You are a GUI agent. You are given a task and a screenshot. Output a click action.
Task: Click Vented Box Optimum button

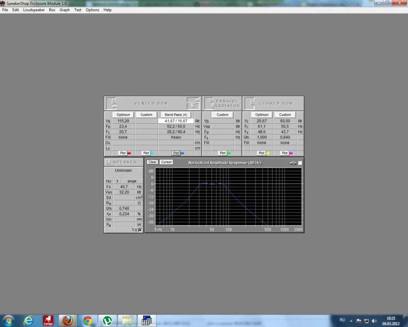point(123,115)
